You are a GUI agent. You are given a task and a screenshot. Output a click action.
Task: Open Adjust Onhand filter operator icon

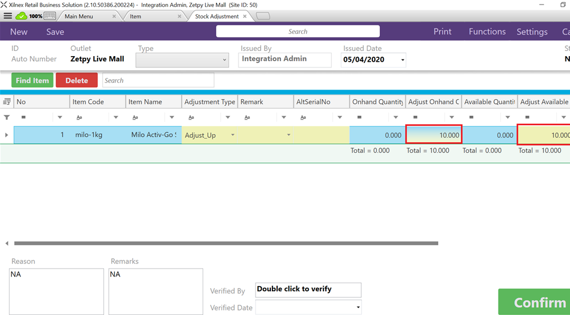[x=415, y=117]
